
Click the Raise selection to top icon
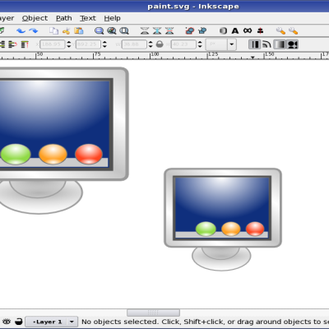coord(25,44)
